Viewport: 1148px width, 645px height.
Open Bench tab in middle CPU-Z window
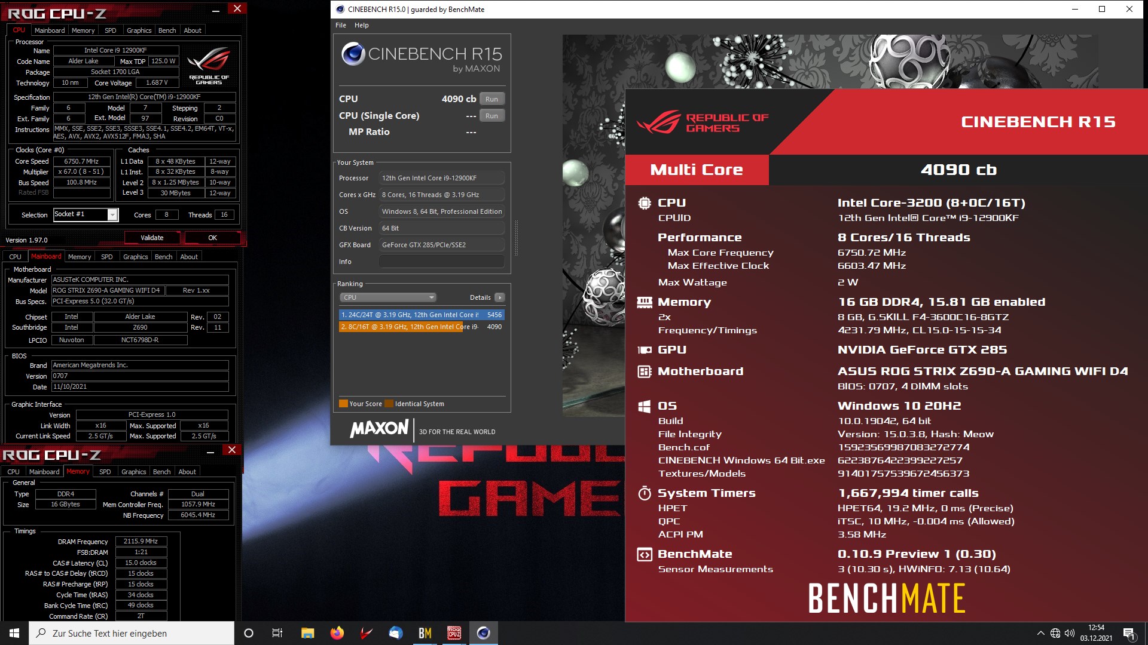point(163,257)
